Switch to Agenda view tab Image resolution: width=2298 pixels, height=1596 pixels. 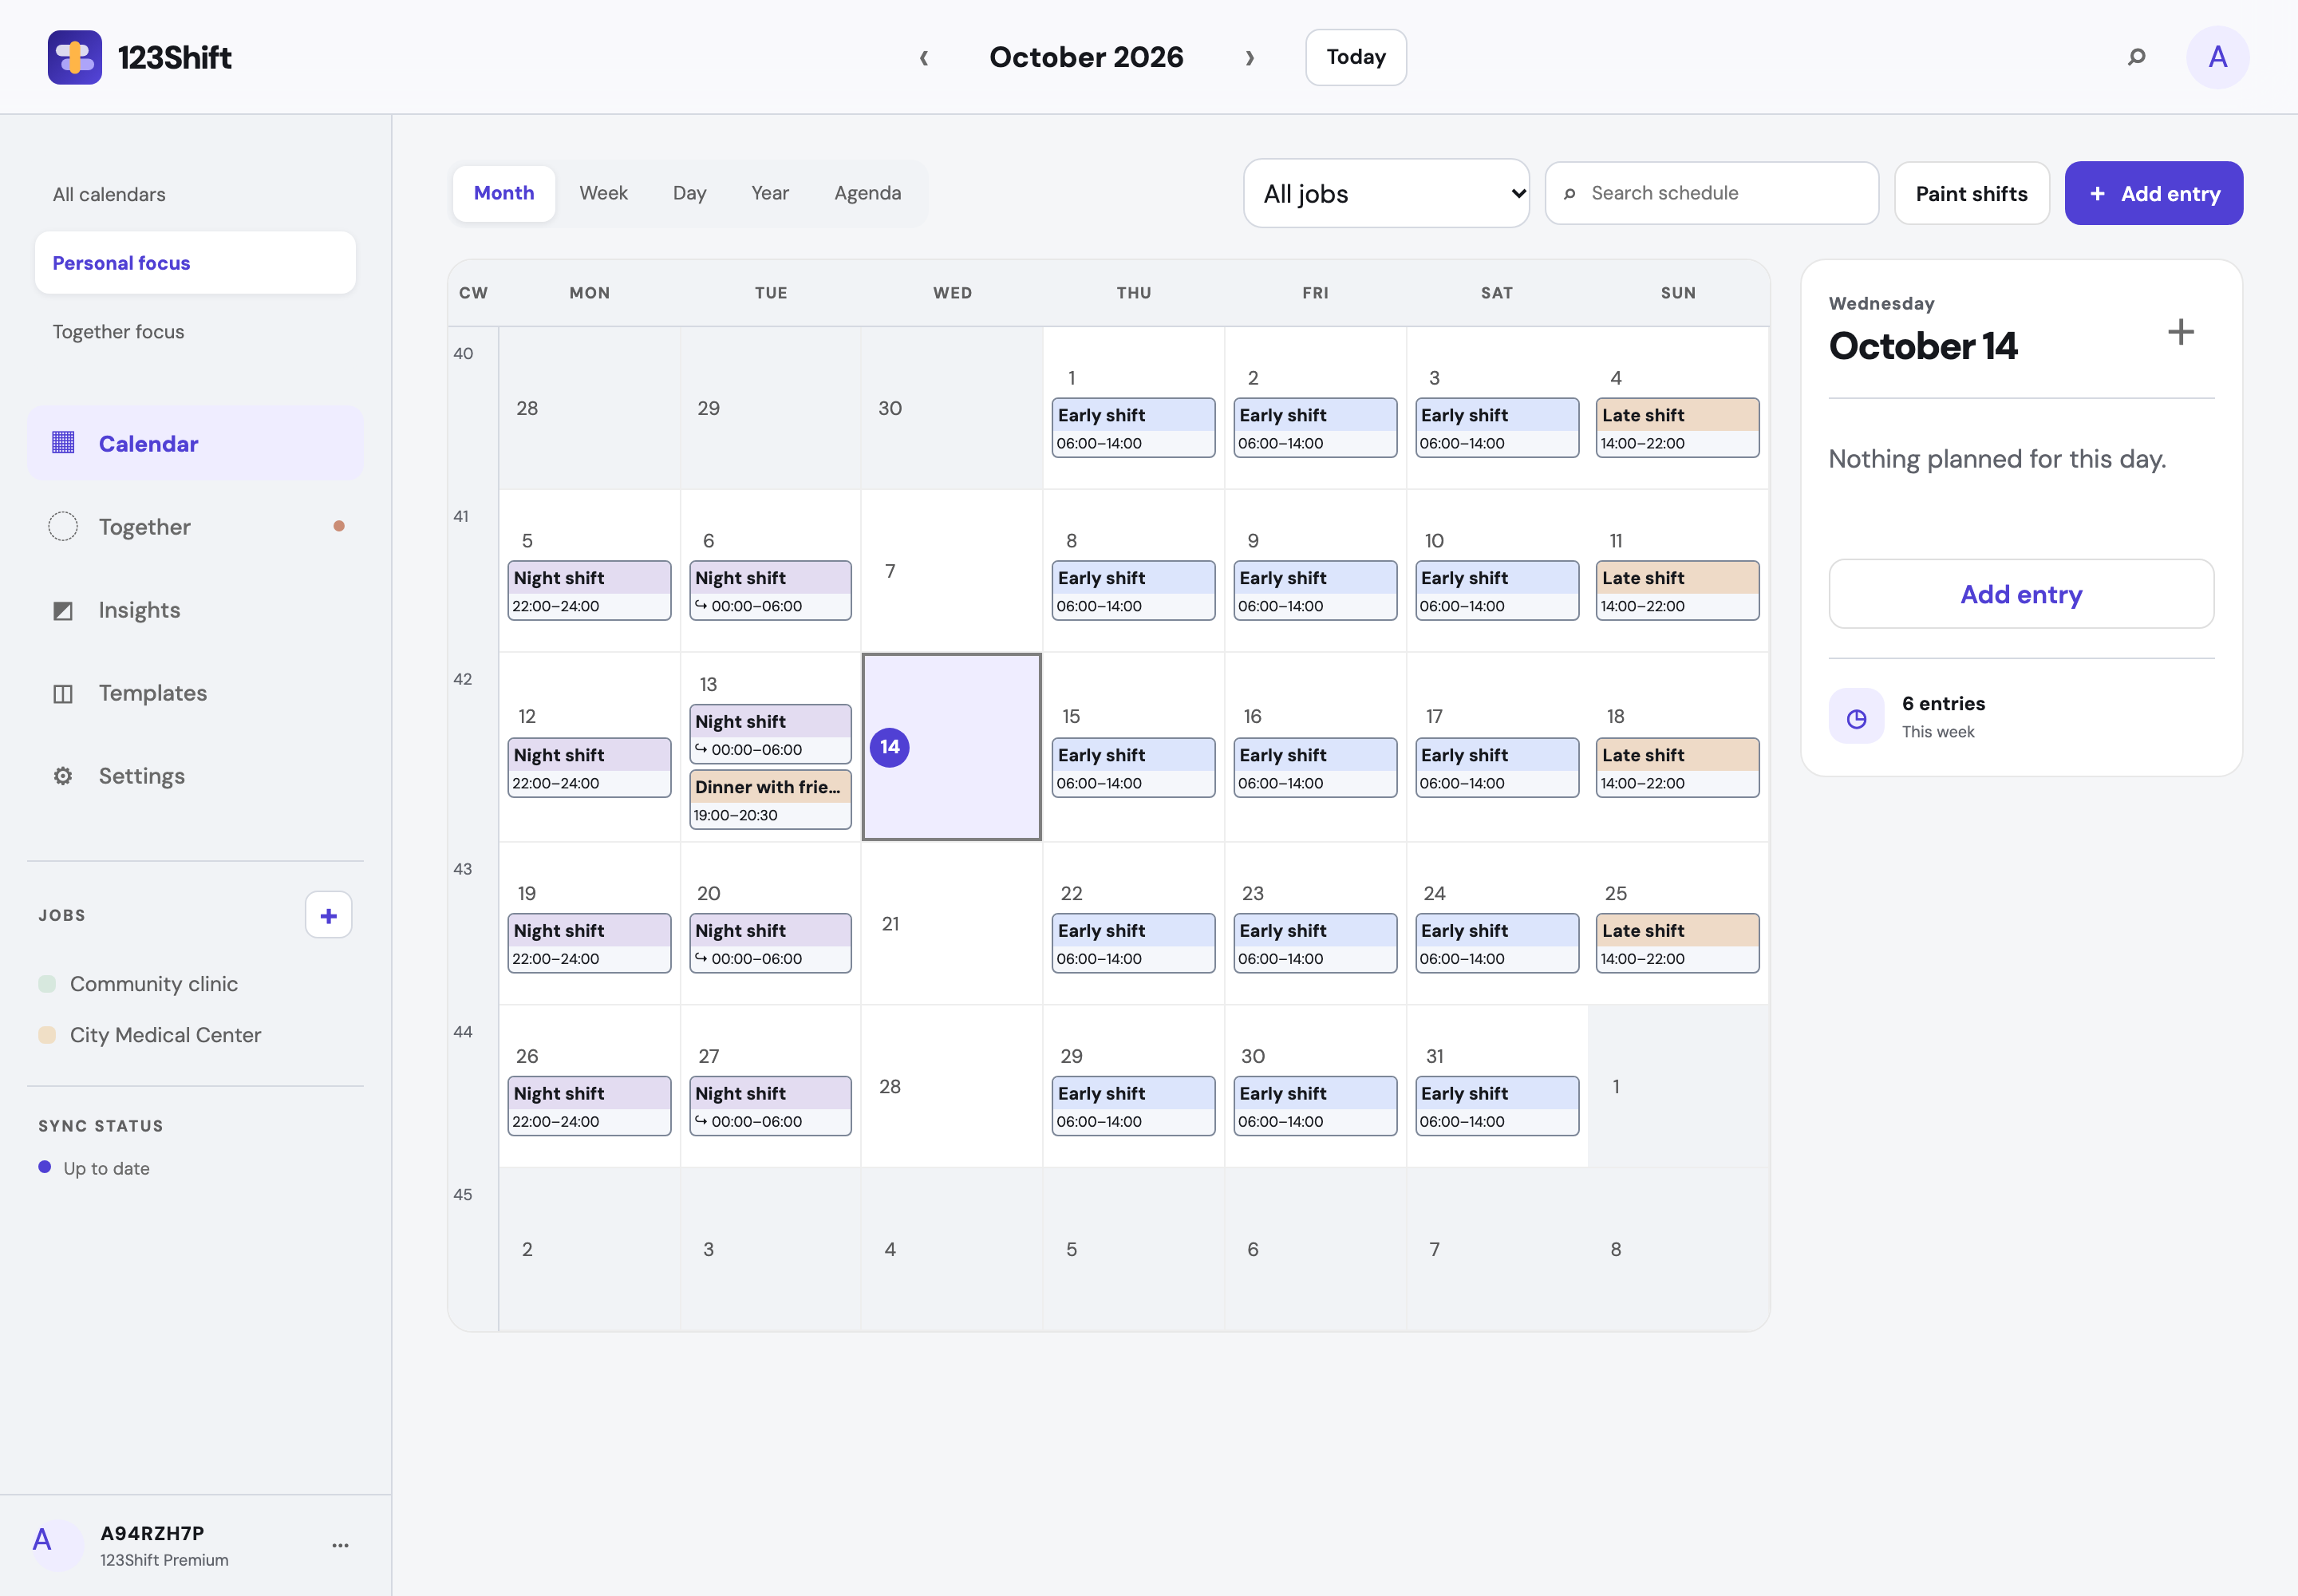click(x=867, y=193)
